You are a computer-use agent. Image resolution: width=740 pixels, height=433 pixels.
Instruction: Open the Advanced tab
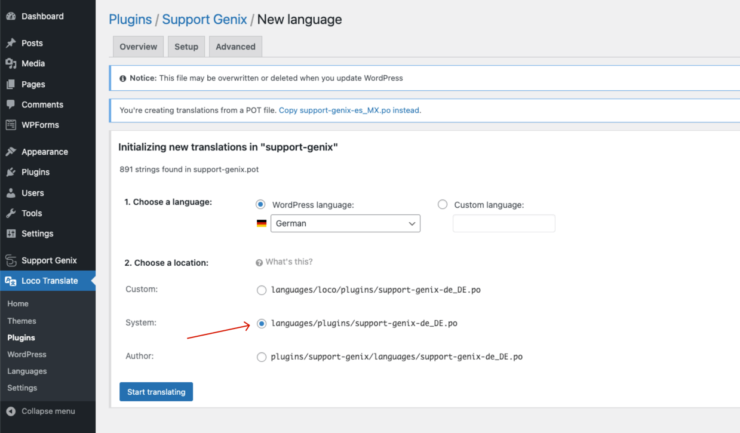[235, 46]
